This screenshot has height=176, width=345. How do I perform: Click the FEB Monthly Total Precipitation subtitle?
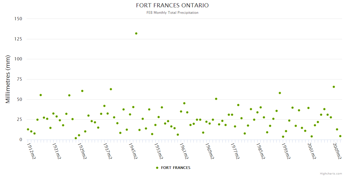pyautogui.click(x=172, y=13)
